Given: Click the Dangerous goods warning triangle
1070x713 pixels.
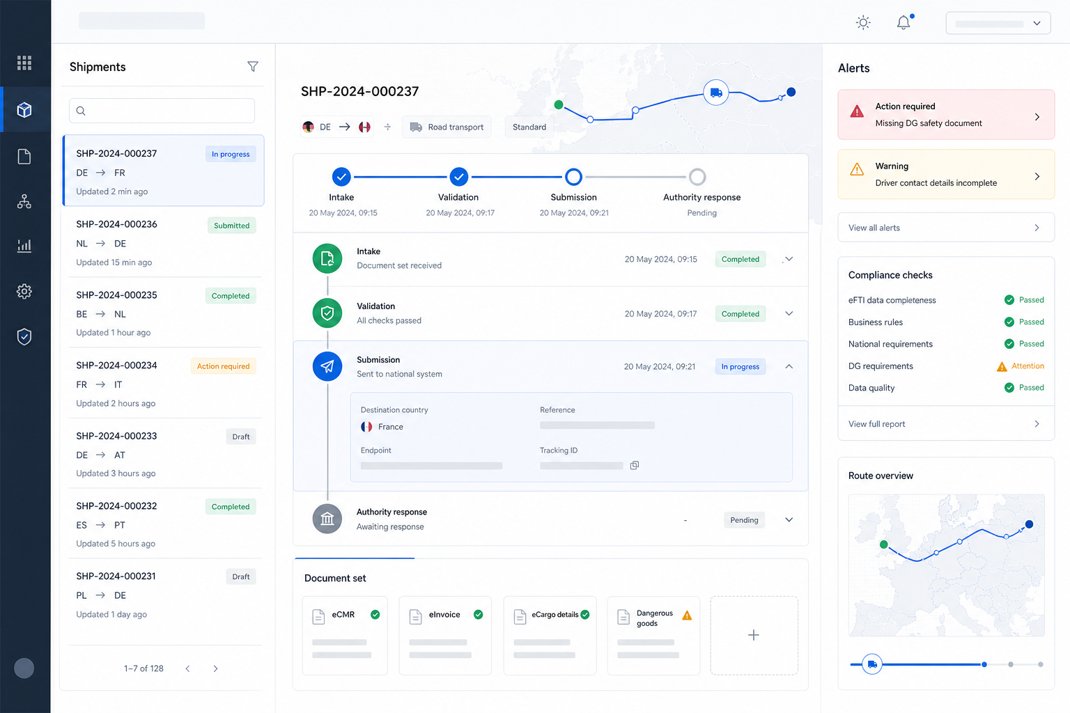Looking at the screenshot, I should (687, 616).
